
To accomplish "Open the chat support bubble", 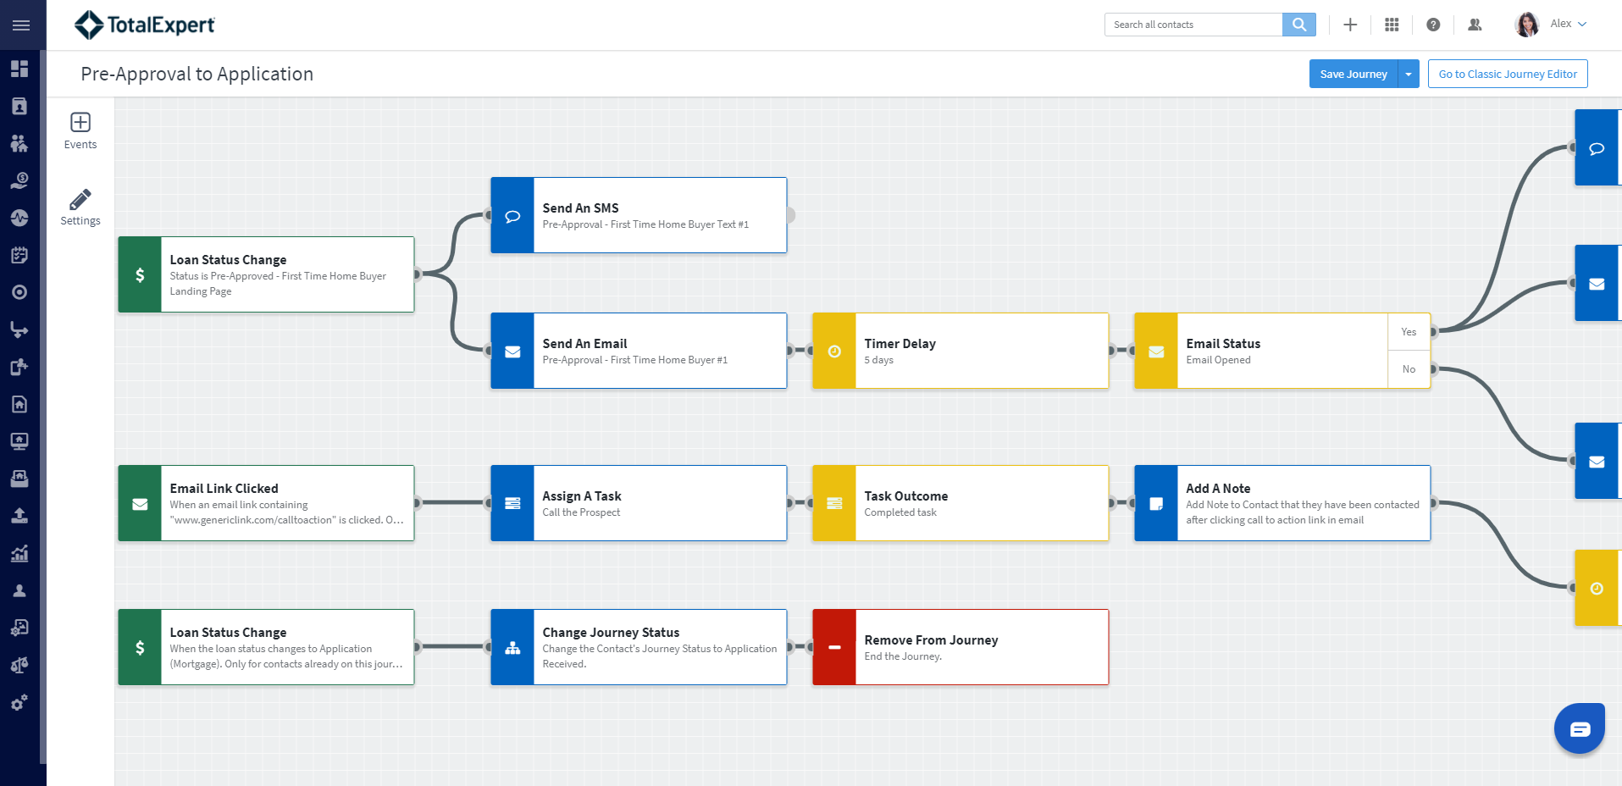I will coord(1580,728).
